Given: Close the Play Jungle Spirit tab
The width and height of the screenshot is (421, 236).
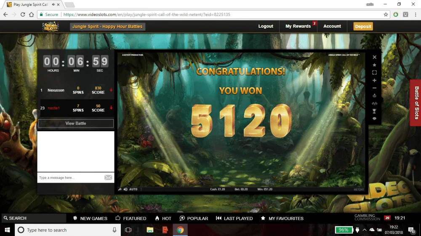Looking at the screenshot, I should click(58, 5).
